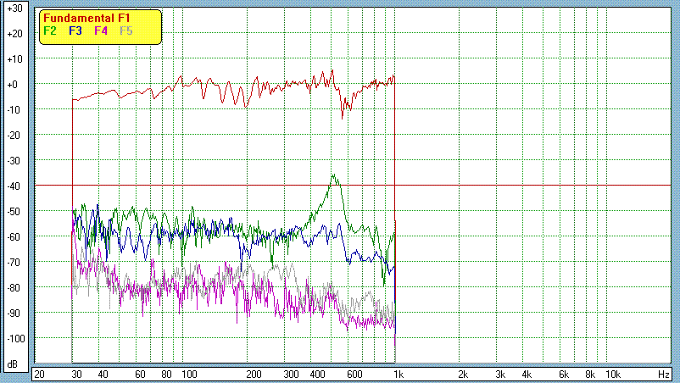Click the +0 dB axis label
The image size is (680, 383).
pyautogui.click(x=14, y=85)
